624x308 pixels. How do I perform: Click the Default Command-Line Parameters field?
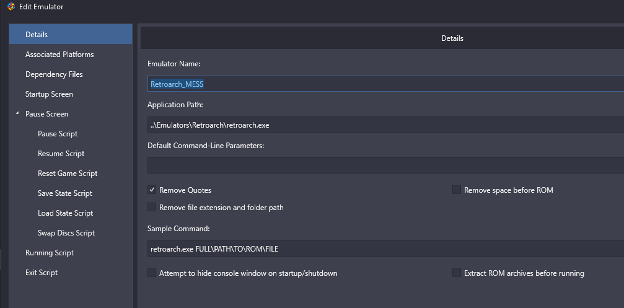(385, 165)
